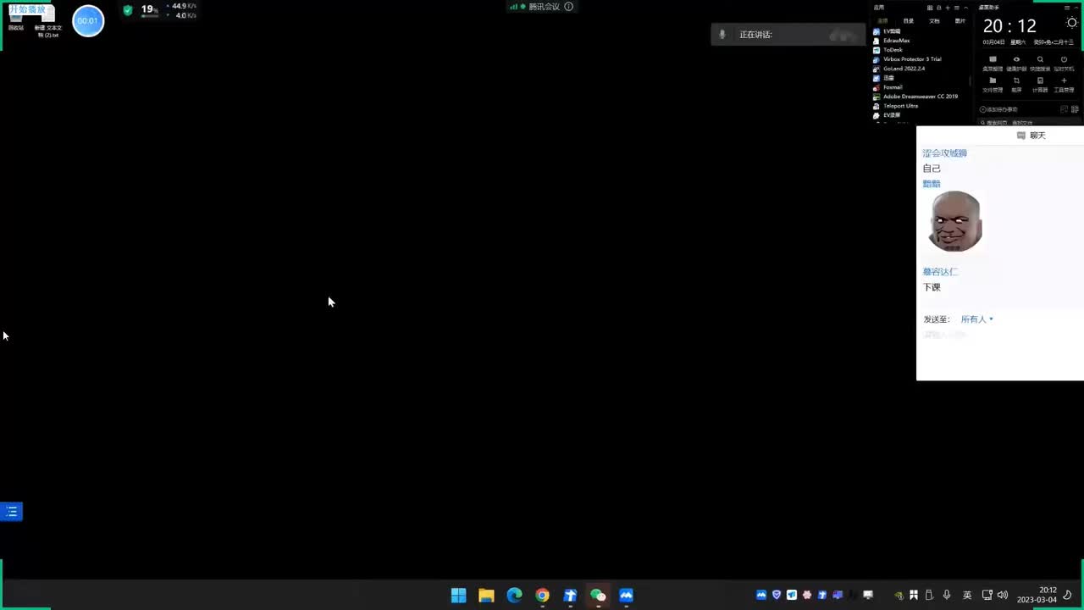Viewport: 1084px width, 610px height.
Task: Click the plus icon in the app panel header
Action: (948, 8)
